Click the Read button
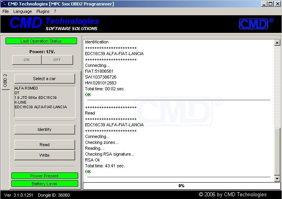 click(44, 145)
